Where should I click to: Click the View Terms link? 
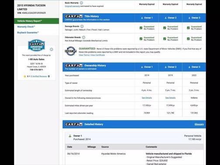[84, 55]
